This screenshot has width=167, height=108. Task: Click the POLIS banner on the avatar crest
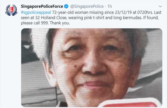click(11, 14)
